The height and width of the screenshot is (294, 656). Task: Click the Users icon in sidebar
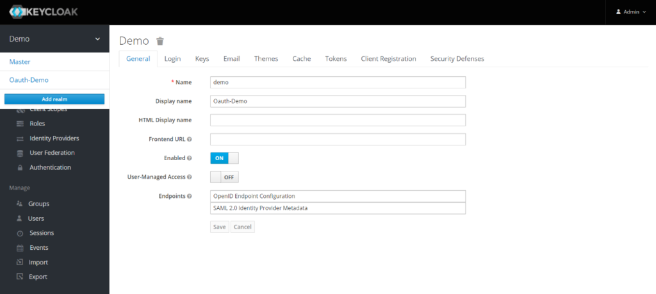[x=20, y=218]
